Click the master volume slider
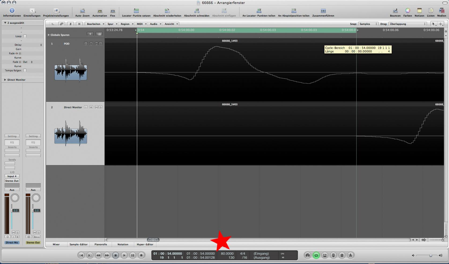This screenshot has width=449, height=264. [431, 255]
